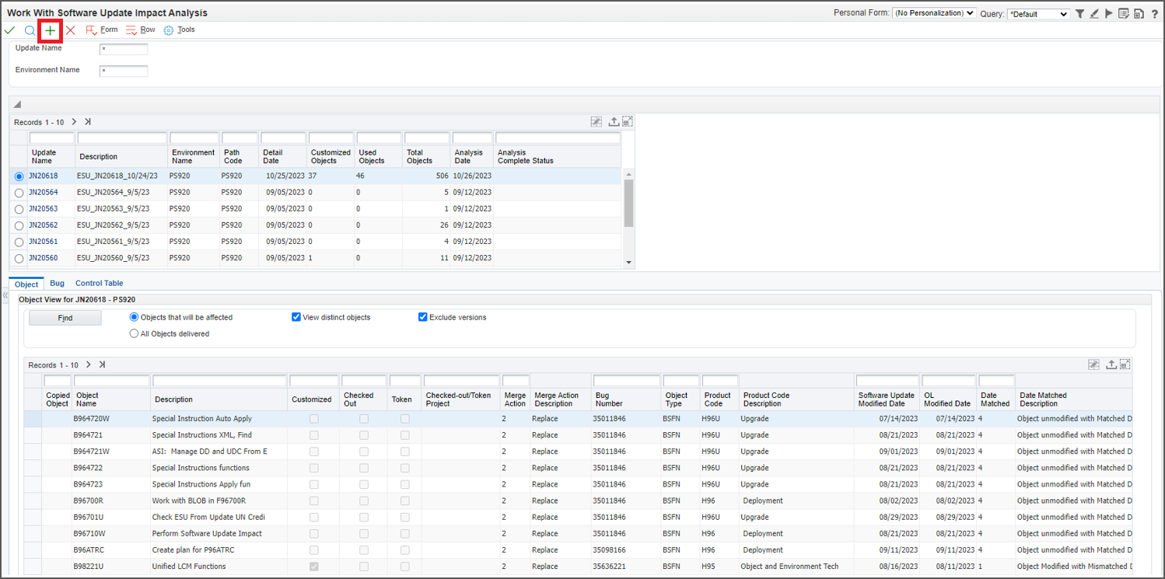Customize the upper grid via pencil icon

click(x=596, y=122)
